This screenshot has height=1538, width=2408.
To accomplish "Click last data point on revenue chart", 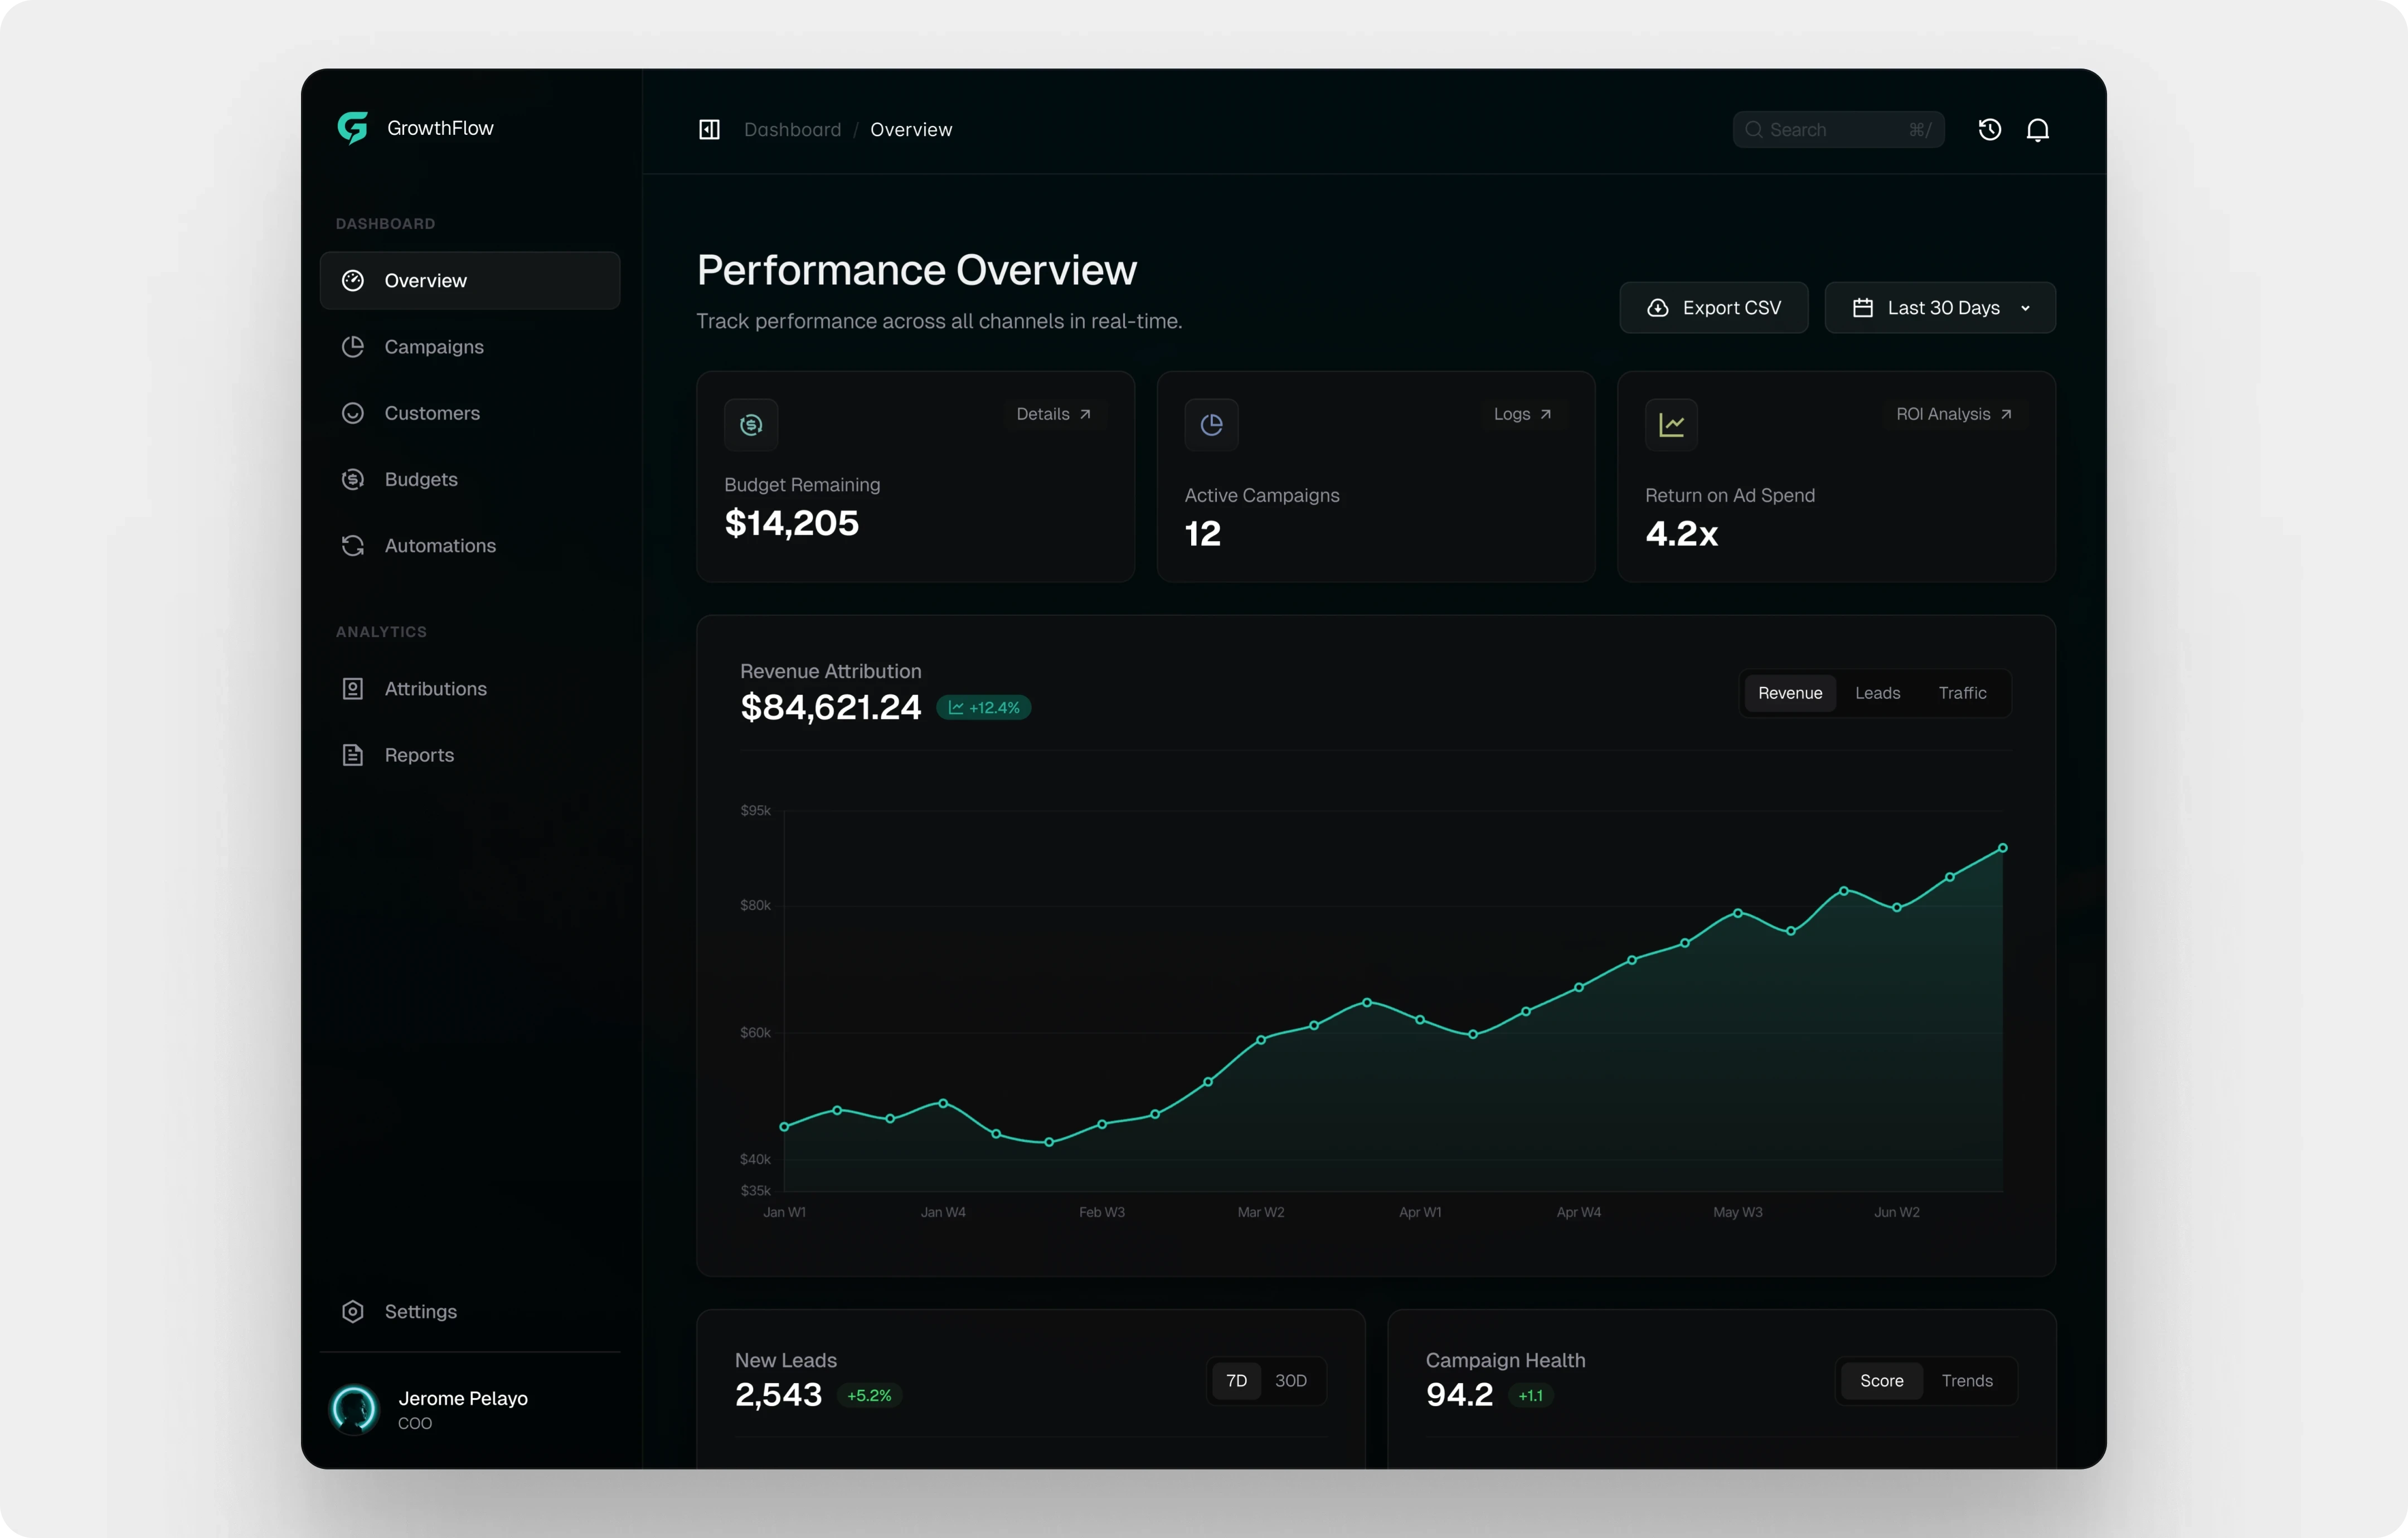I will coord(2002,848).
